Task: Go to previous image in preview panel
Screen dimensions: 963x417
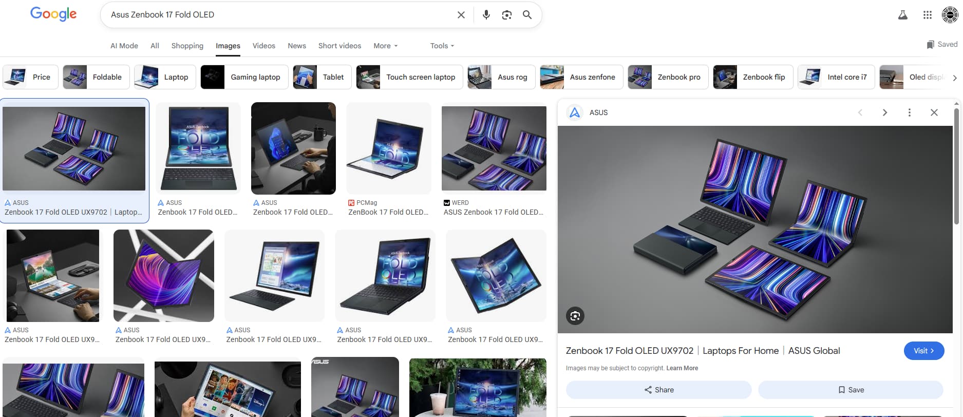Action: 860,112
